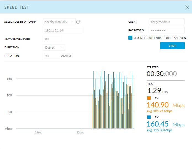The image size is (192, 150).
Task: Click the RX average 'avg. 135.33 Mbps'
Action: [159, 130]
